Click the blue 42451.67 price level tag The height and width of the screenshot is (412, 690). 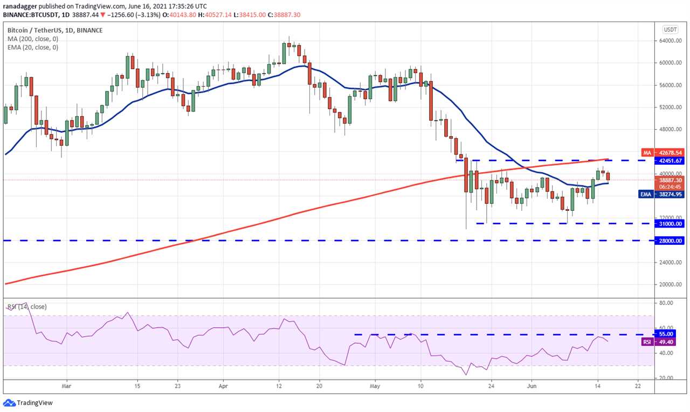point(669,160)
